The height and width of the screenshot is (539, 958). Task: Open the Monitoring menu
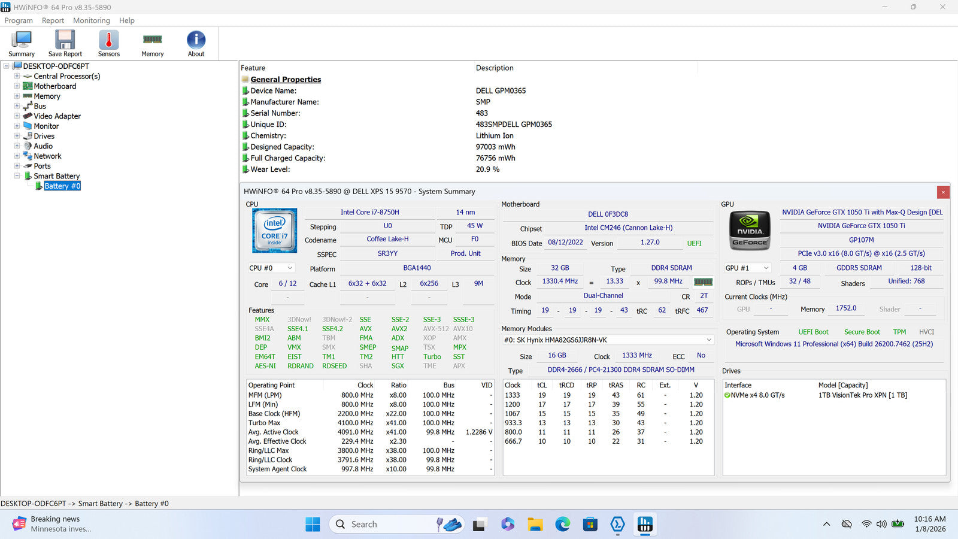click(91, 20)
